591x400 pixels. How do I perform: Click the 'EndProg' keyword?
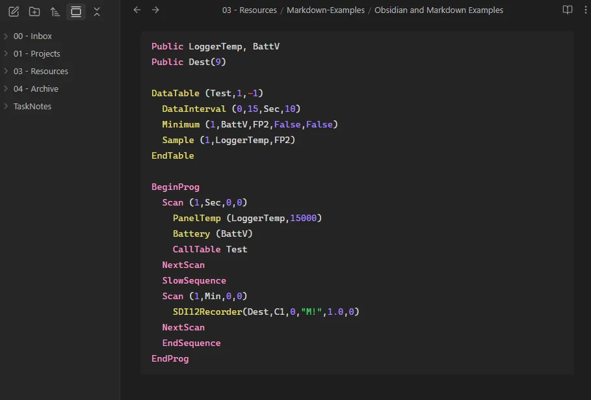pos(170,358)
